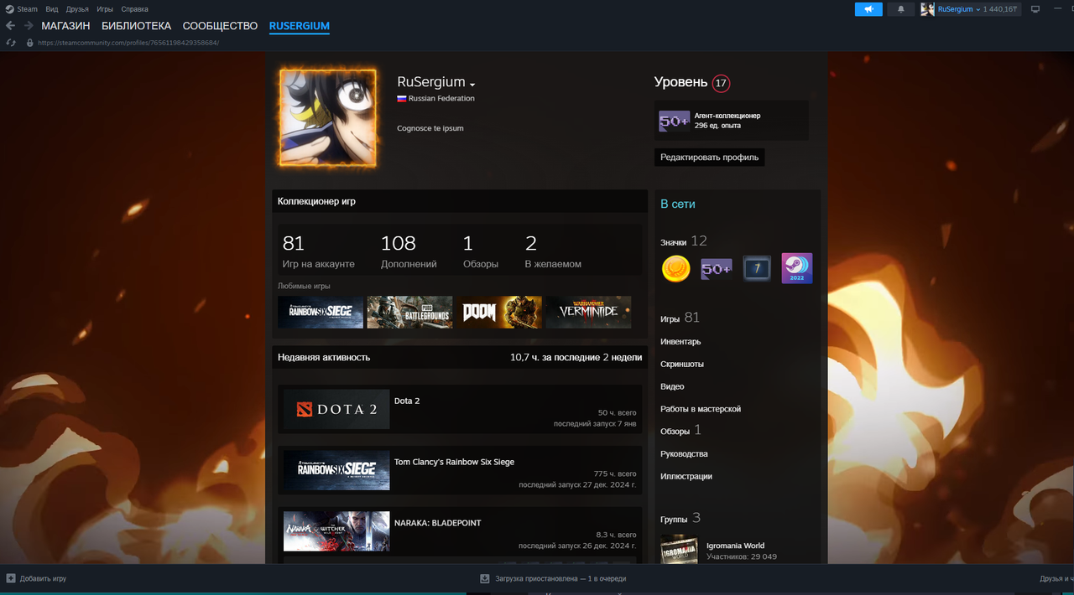Screen dimensions: 1074x595
Task: Go back with the left arrow
Action: coord(11,26)
